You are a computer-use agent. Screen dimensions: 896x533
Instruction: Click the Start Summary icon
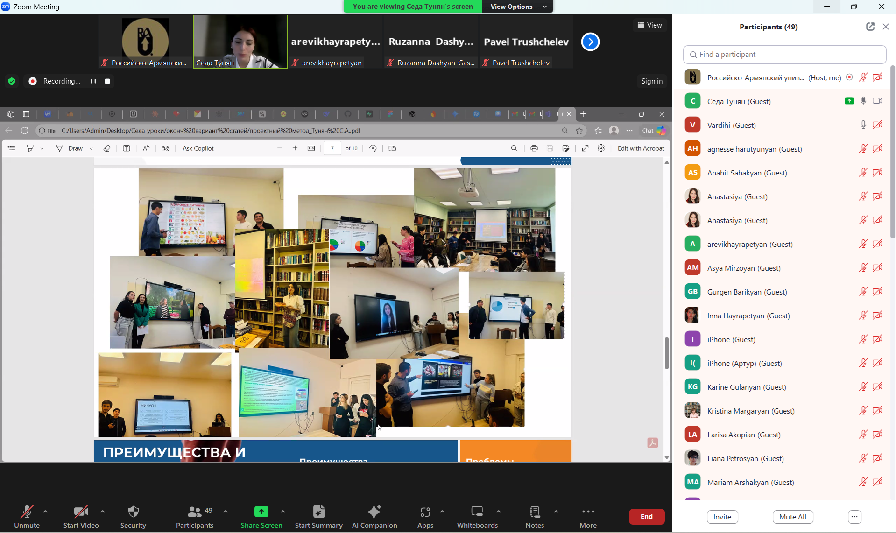tap(318, 512)
